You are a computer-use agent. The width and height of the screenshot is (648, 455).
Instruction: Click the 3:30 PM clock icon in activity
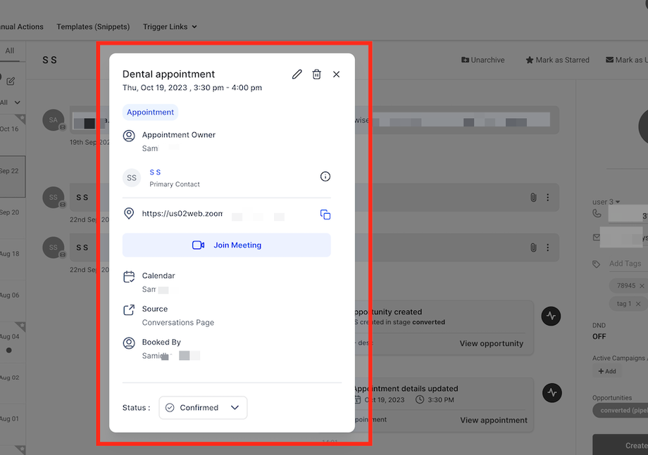(420, 399)
